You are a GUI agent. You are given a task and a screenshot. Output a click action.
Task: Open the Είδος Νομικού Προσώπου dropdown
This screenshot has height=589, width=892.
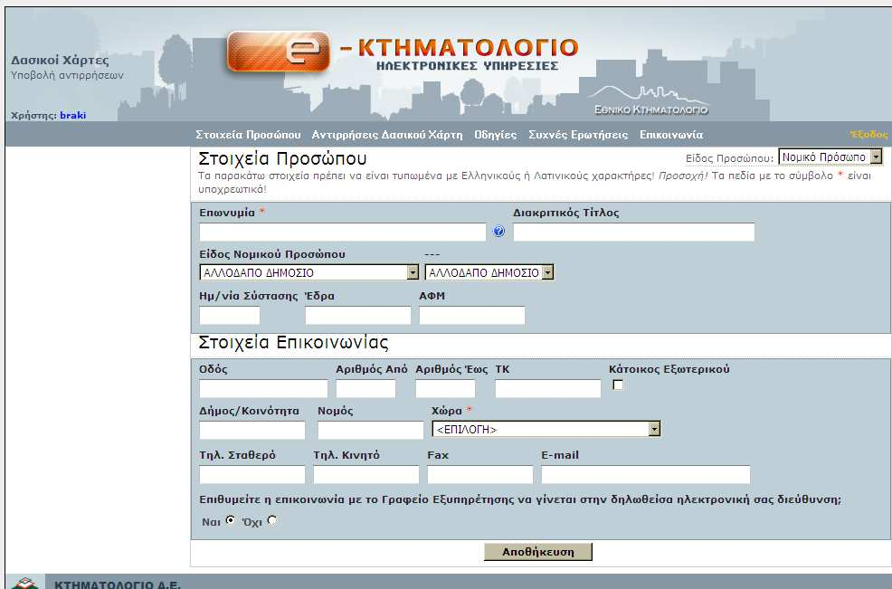[308, 272]
